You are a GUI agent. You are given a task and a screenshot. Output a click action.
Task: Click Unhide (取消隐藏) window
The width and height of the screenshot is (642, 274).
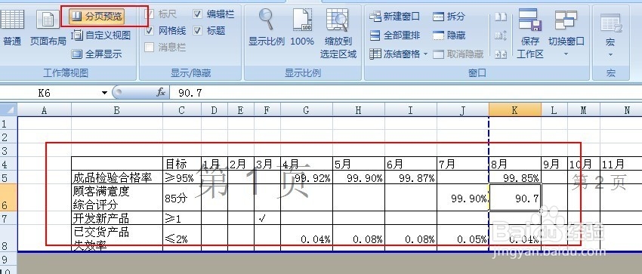point(458,54)
